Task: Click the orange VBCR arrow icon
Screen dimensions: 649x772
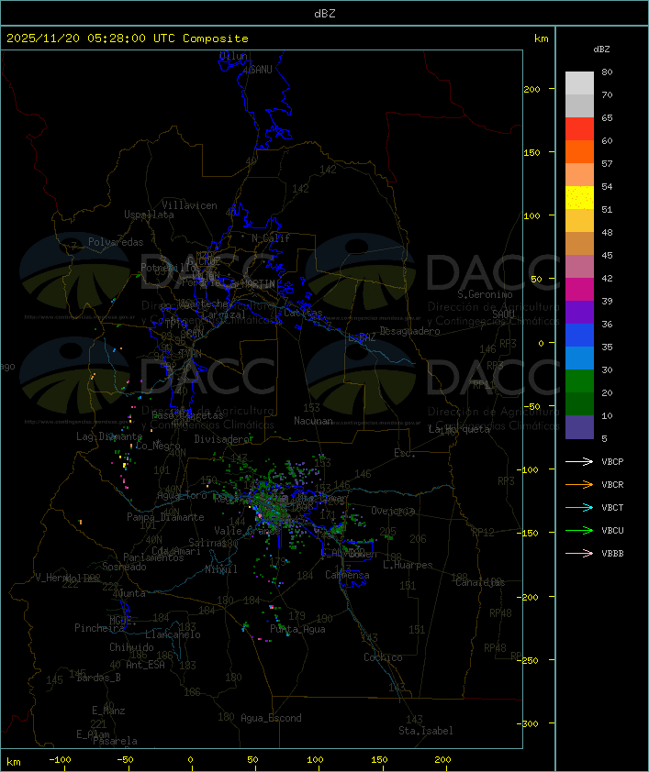Action: 579,484
